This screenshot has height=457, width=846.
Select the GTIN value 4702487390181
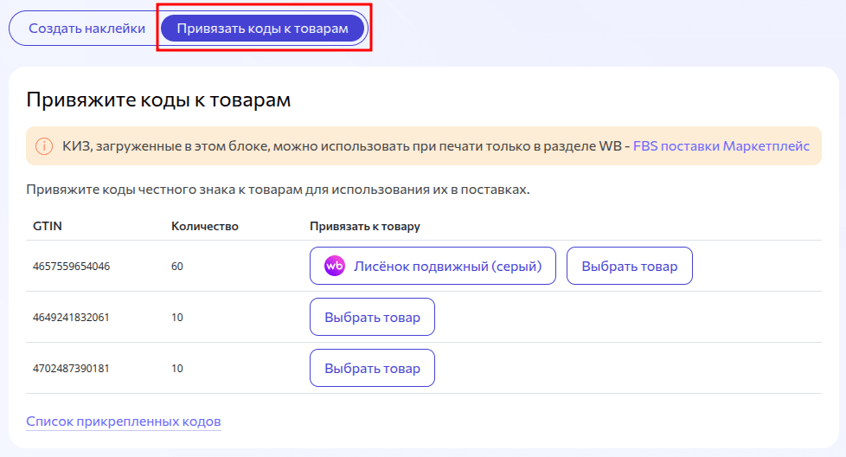(x=71, y=369)
